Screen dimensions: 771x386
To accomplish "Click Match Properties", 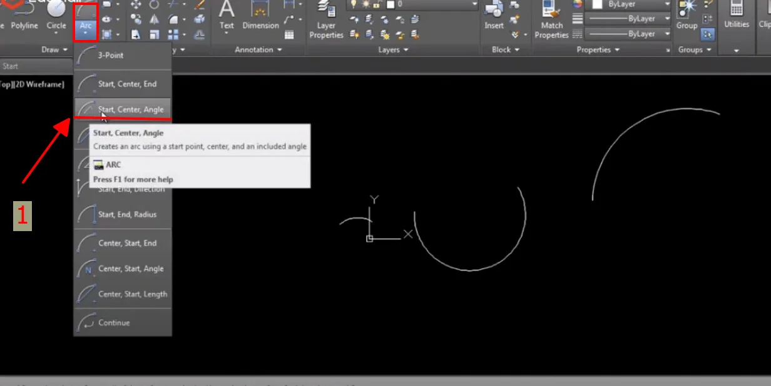I will coord(551,20).
